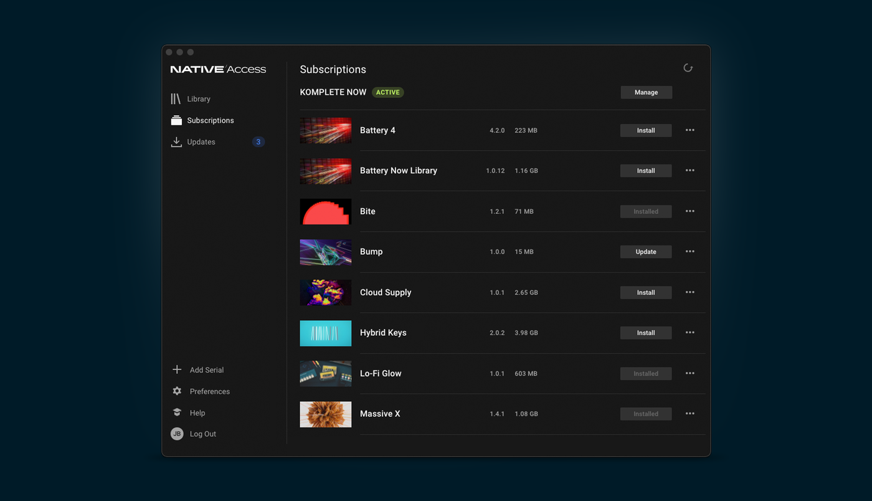Image resolution: width=872 pixels, height=501 pixels.
Task: Install Hybrid Keys
Action: point(646,333)
